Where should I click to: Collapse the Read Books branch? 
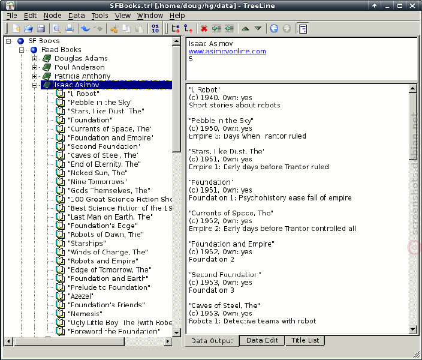(22, 50)
